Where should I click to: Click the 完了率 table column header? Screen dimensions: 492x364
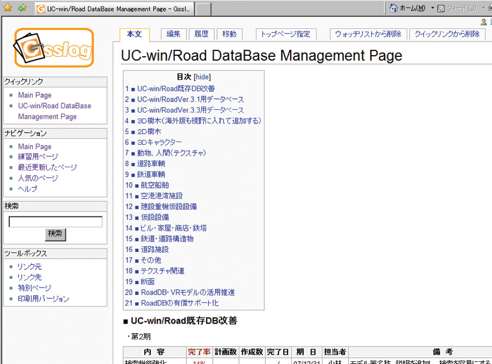pyautogui.click(x=200, y=352)
